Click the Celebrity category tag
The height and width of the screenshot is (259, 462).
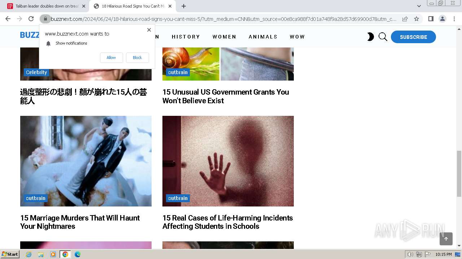pos(36,72)
